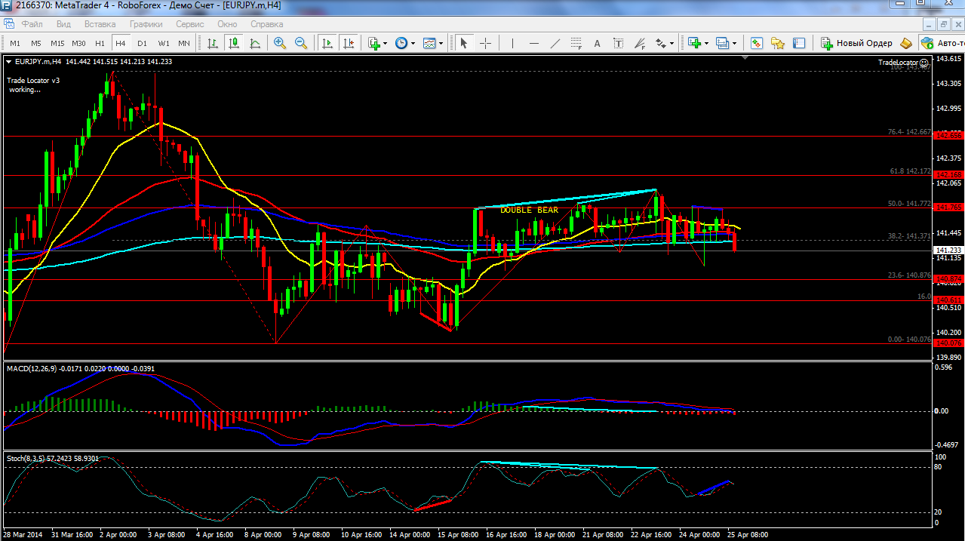965x541 pixels.
Task: Toggle the Авто-торговля button
Action: pos(941,43)
